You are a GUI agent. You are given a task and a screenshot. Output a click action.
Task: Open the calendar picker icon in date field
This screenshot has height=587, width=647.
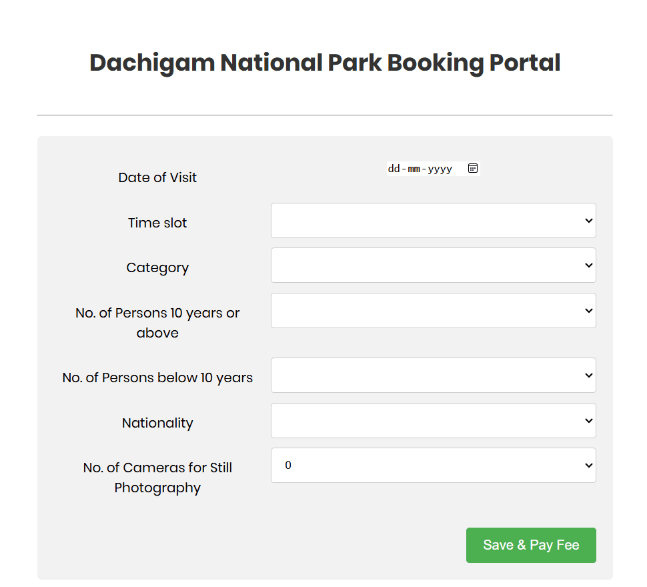(473, 169)
